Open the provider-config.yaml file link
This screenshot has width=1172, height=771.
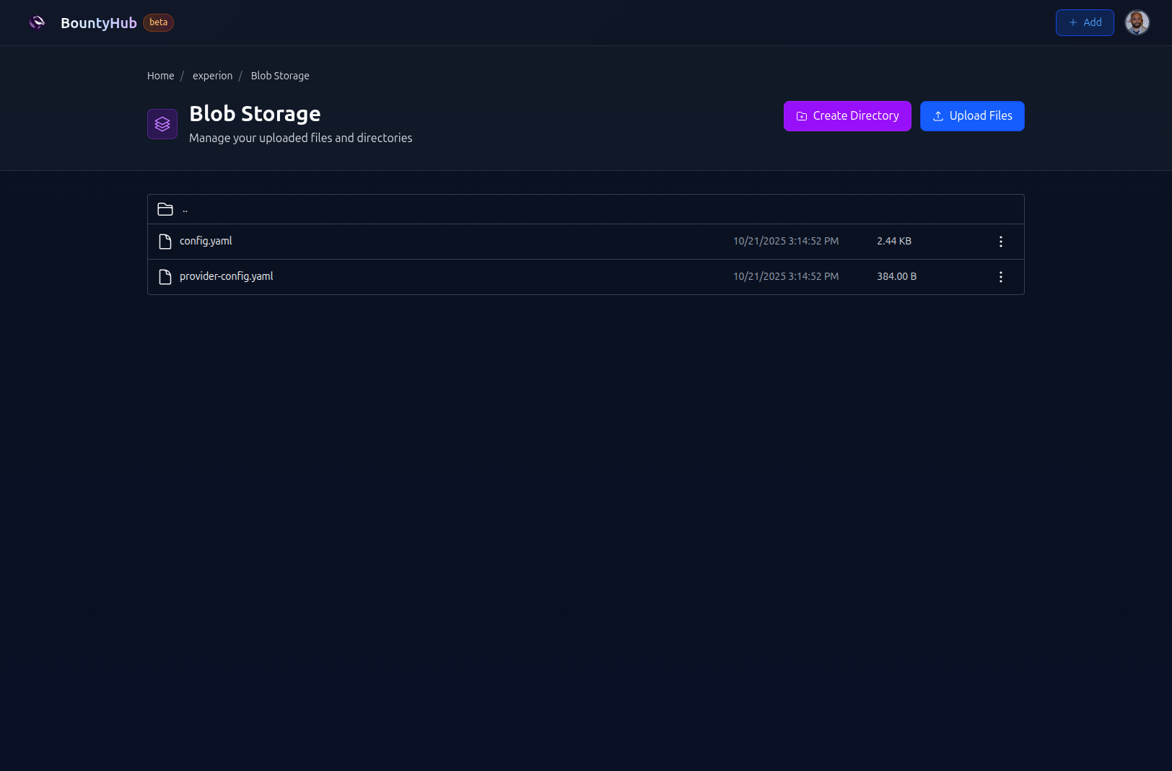pyautogui.click(x=226, y=276)
